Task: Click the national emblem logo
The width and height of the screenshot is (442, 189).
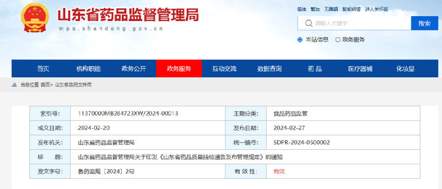Action: click(35, 18)
